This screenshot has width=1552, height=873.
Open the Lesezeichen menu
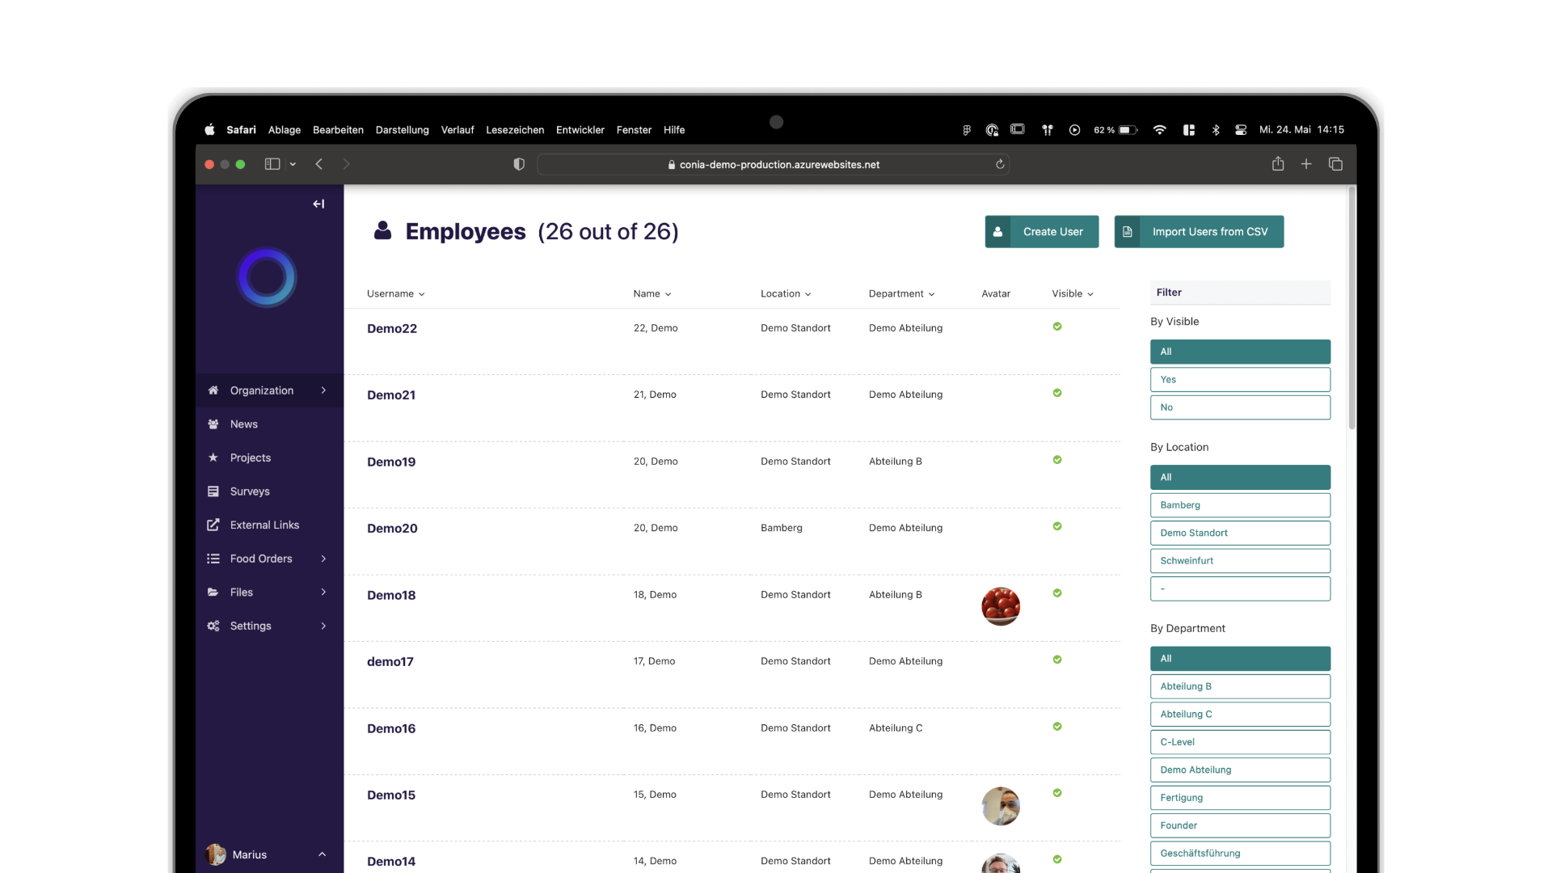pos(515,130)
